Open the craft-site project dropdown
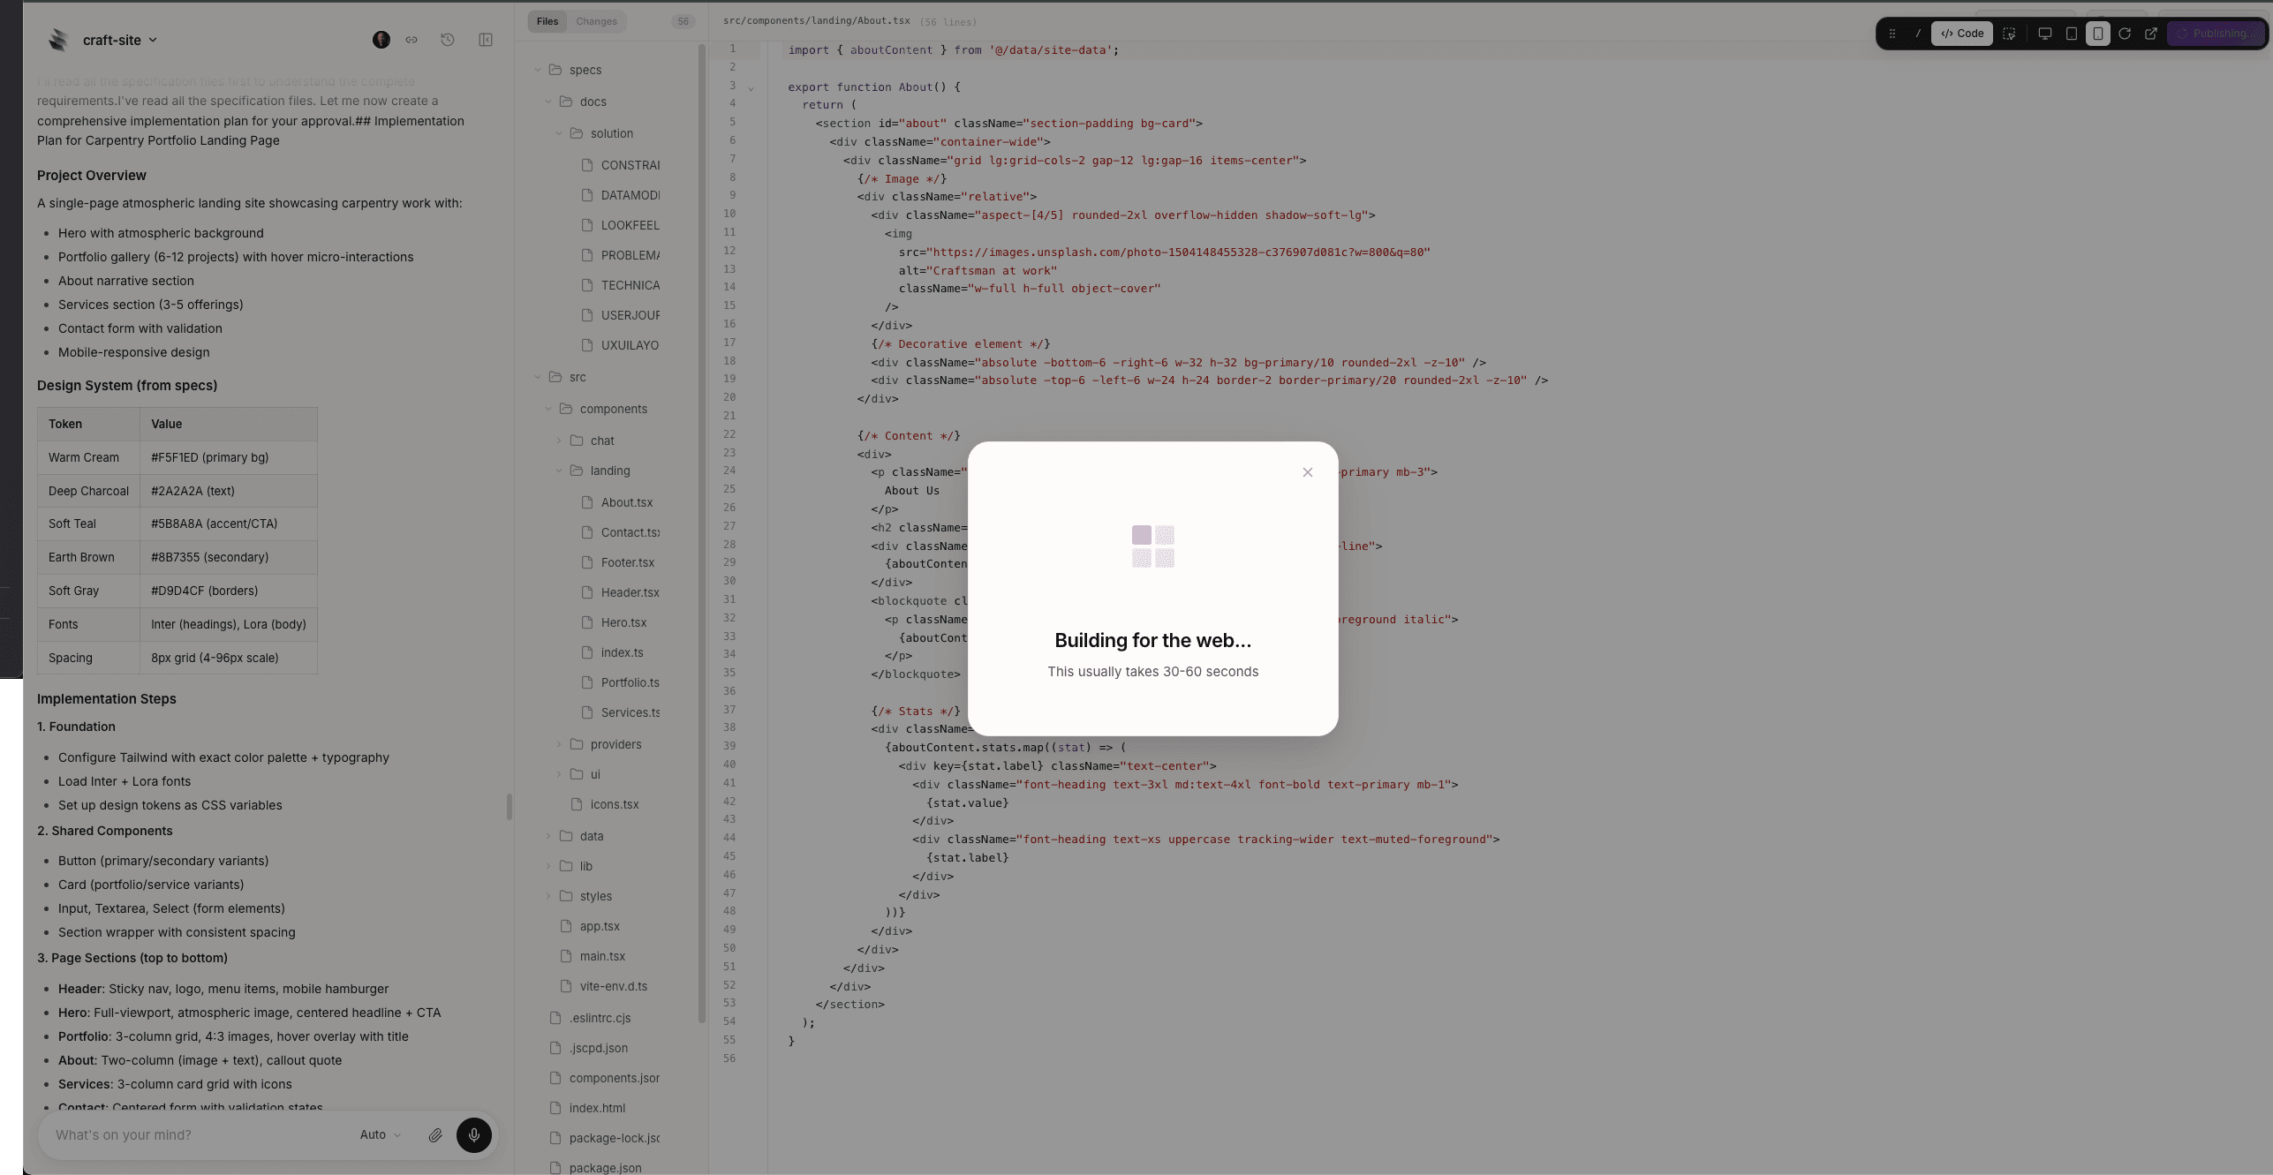 119,40
